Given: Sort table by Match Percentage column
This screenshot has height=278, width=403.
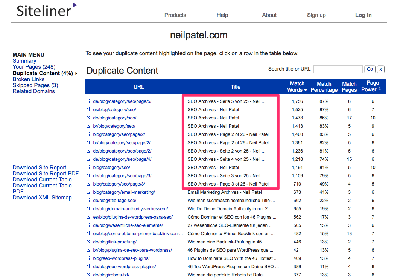Looking at the screenshot, I should pyautogui.click(x=324, y=87).
